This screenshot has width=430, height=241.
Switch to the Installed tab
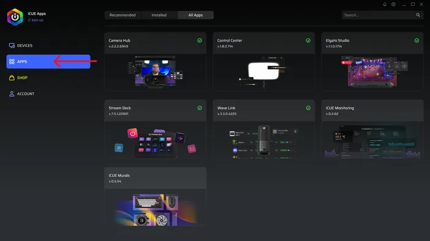pyautogui.click(x=159, y=15)
